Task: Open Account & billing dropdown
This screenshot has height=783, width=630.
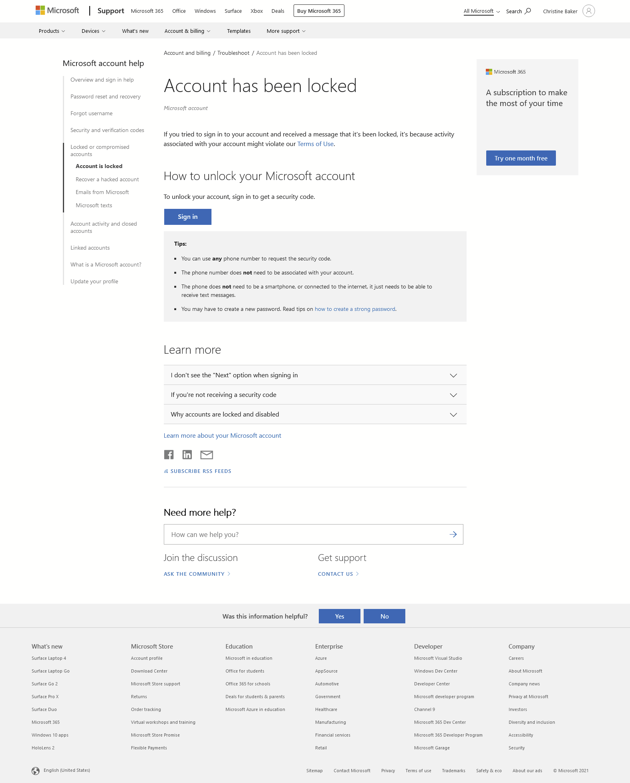Action: click(x=187, y=31)
